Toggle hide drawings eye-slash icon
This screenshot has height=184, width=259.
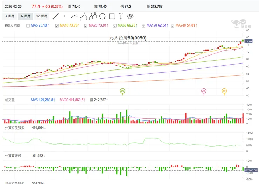pos(130,16)
